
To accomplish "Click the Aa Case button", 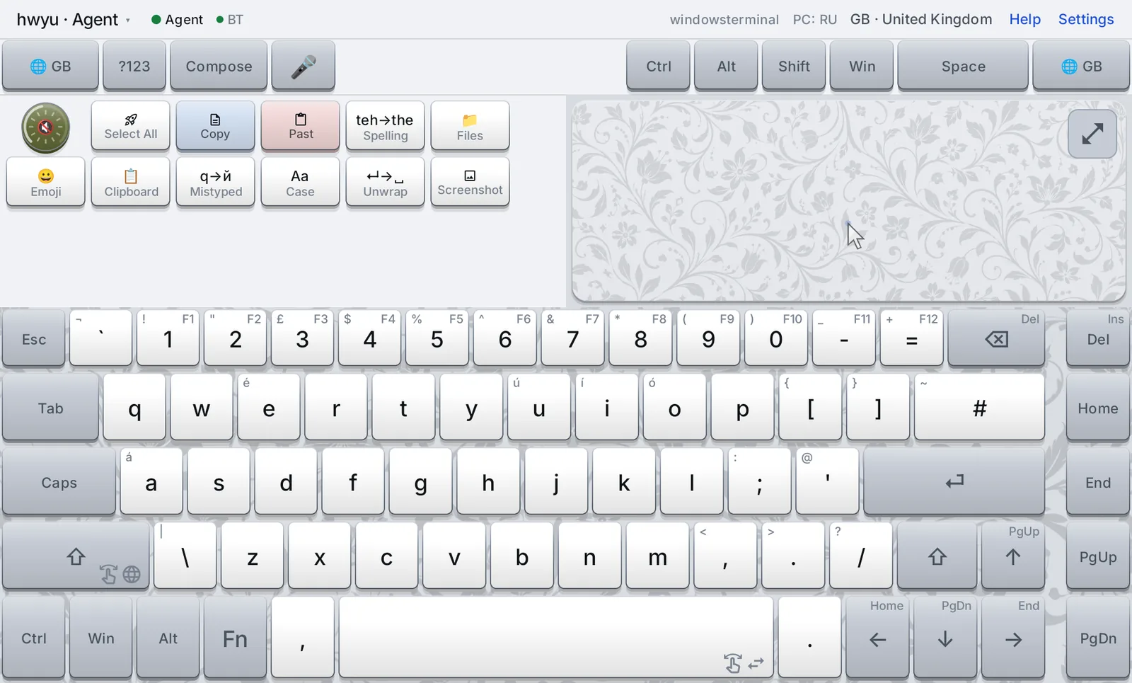I will (x=301, y=182).
